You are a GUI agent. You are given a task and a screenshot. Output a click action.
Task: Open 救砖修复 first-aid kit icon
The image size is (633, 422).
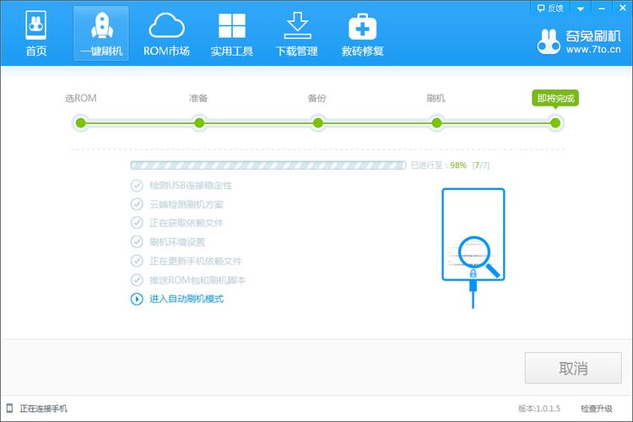tap(362, 26)
